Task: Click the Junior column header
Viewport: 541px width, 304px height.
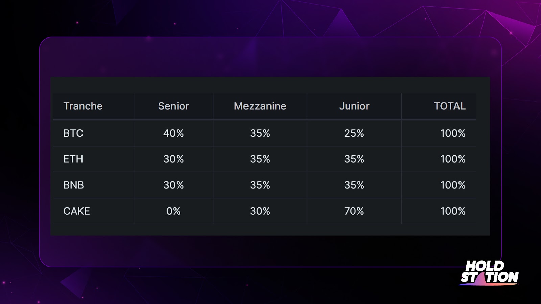Action: point(354,106)
